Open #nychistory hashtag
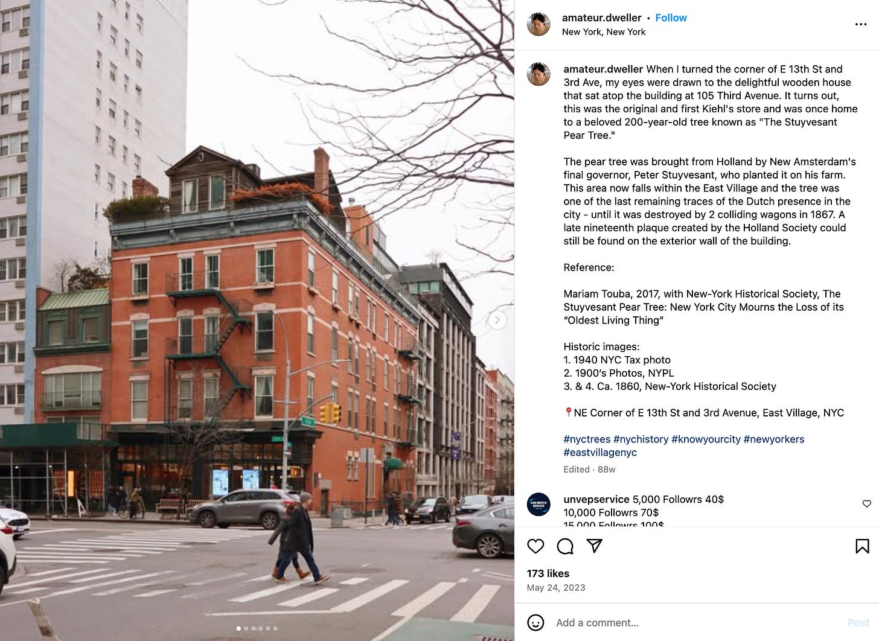This screenshot has width=879, height=641. click(641, 439)
